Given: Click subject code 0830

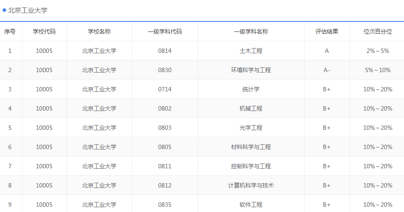Looking at the screenshot, I should pos(165,70).
